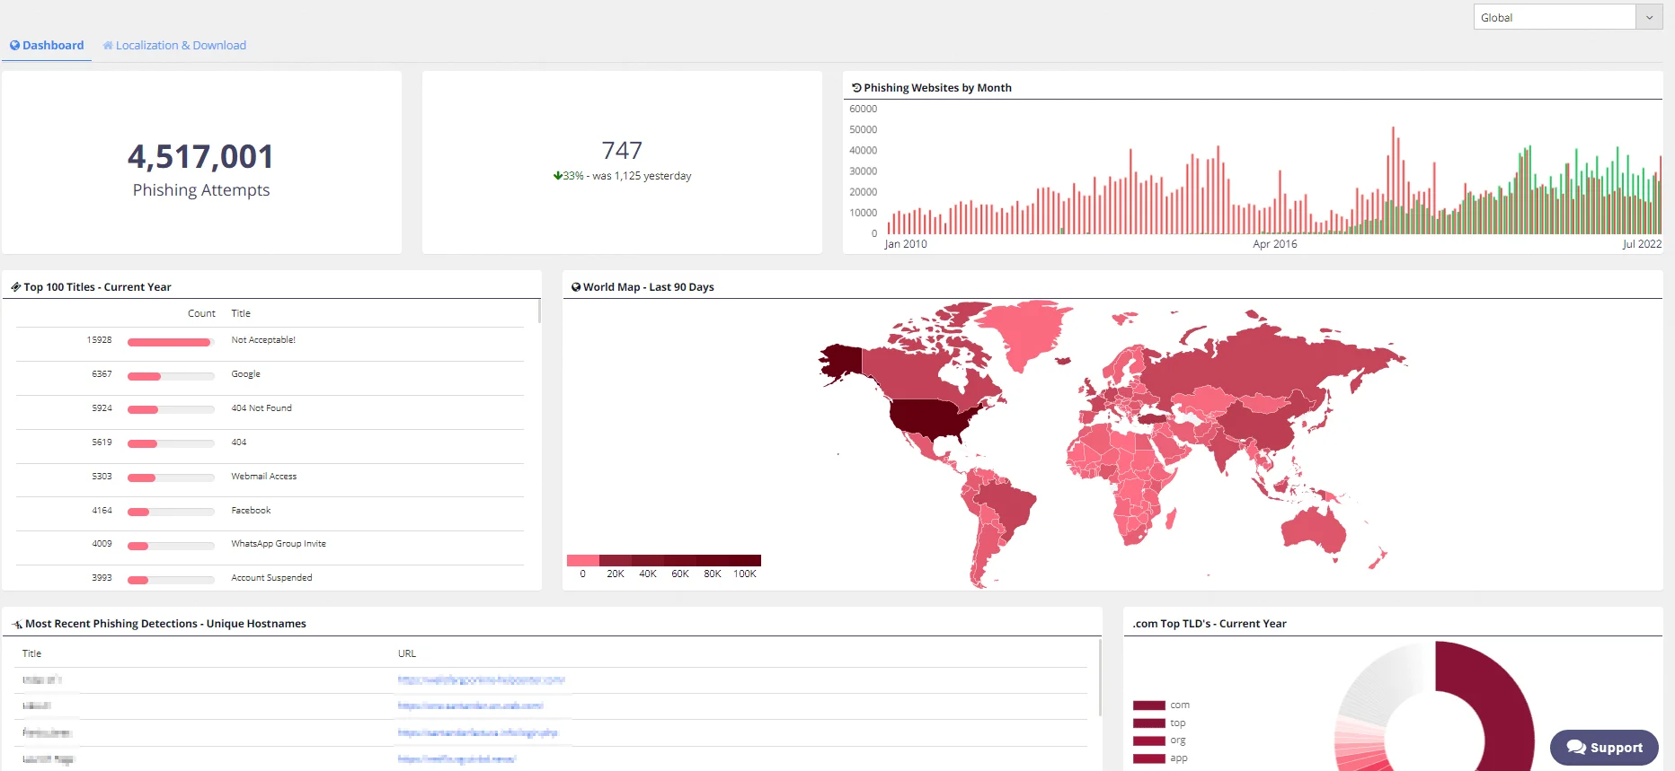Click Alaska on the world map
Image resolution: width=1675 pixels, height=771 pixels.
(x=840, y=362)
